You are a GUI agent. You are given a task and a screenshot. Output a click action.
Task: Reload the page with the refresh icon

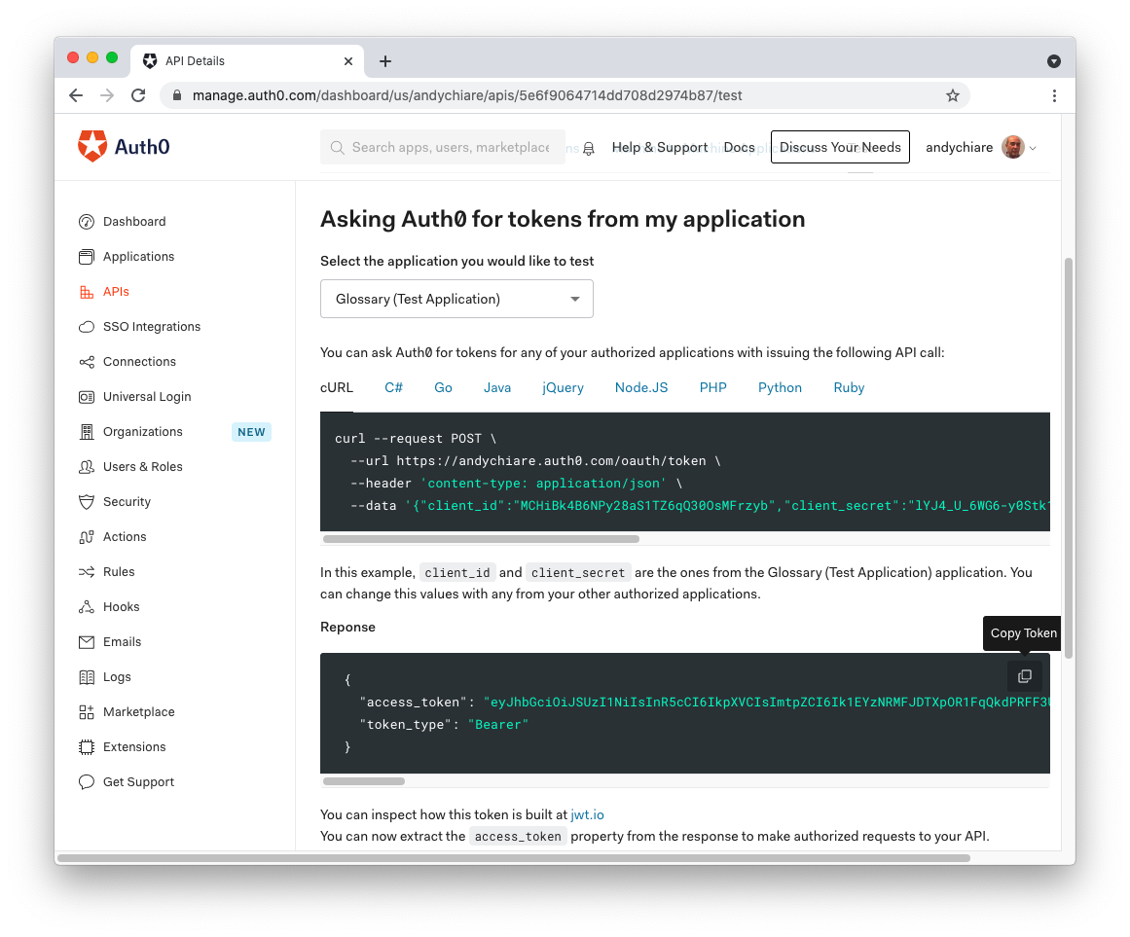[x=138, y=95]
